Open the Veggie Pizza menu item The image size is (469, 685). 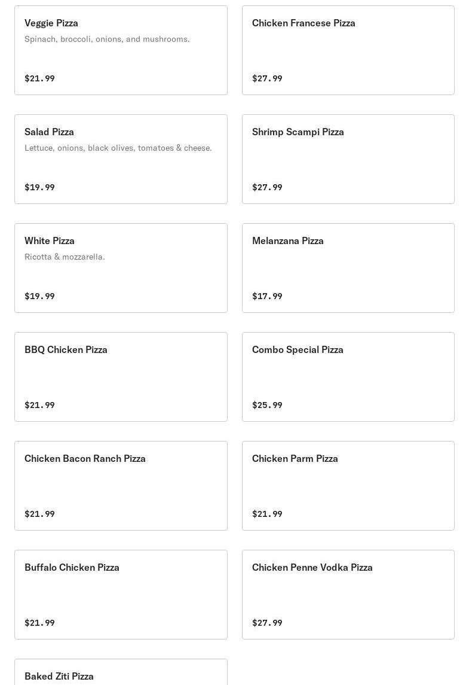pyautogui.click(x=121, y=50)
